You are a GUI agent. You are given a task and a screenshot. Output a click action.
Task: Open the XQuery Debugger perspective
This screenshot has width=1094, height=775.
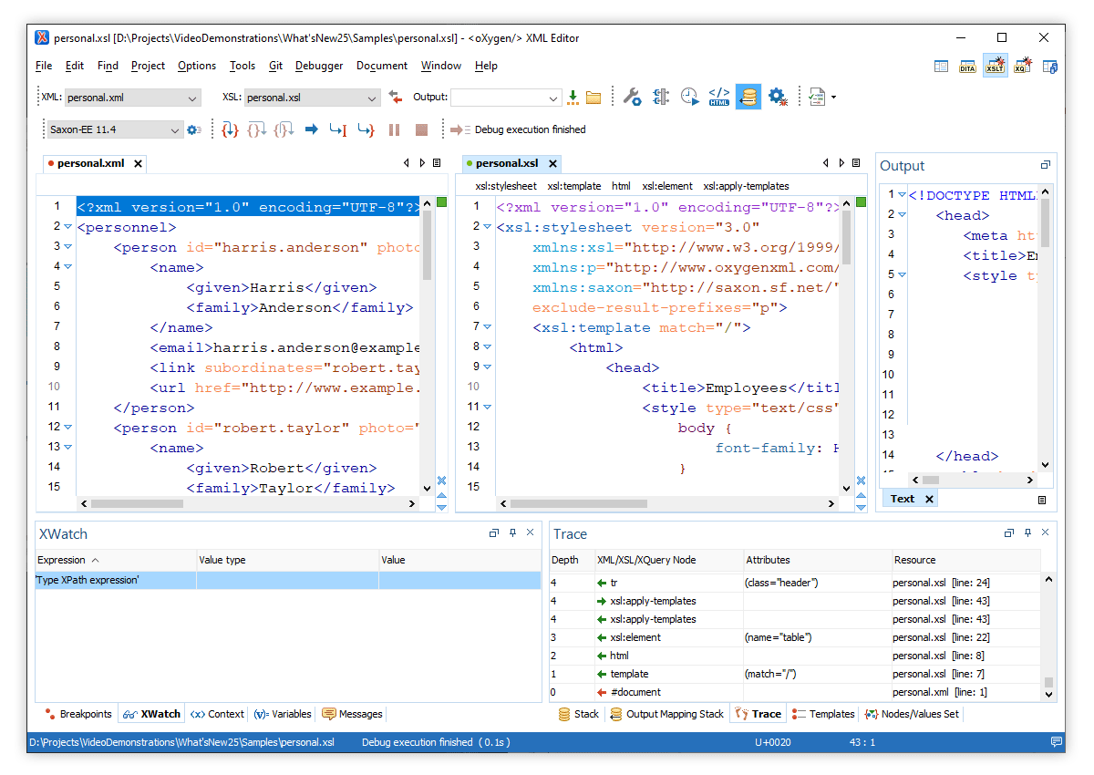[x=1022, y=66]
